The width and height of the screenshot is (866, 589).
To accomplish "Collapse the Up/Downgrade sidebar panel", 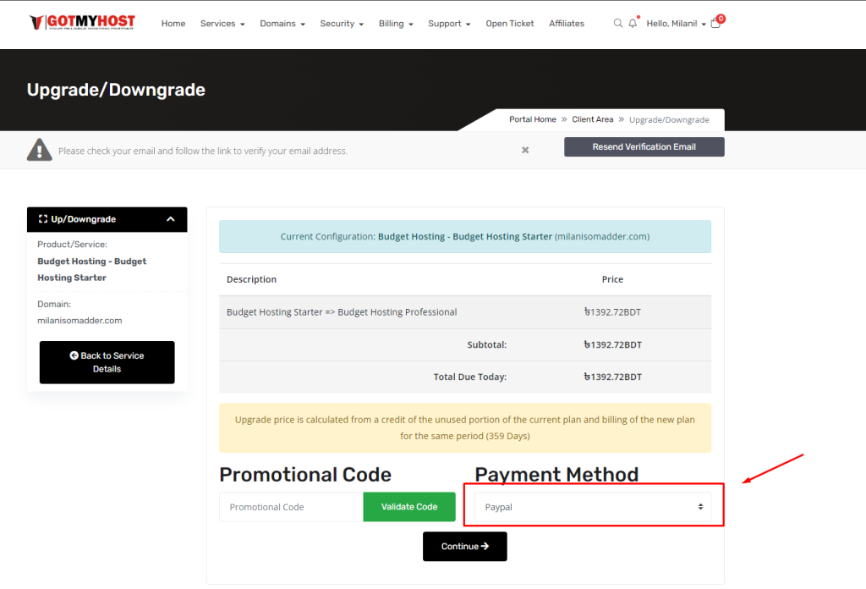I will 171,219.
